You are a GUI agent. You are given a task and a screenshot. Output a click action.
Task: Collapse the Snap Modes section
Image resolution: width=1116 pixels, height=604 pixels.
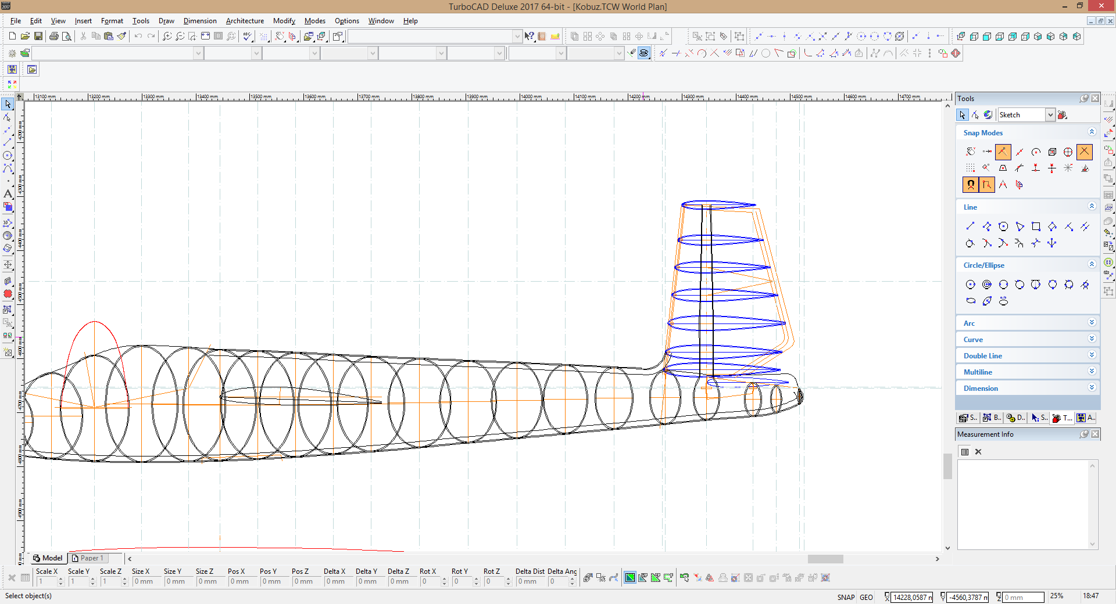(1092, 132)
